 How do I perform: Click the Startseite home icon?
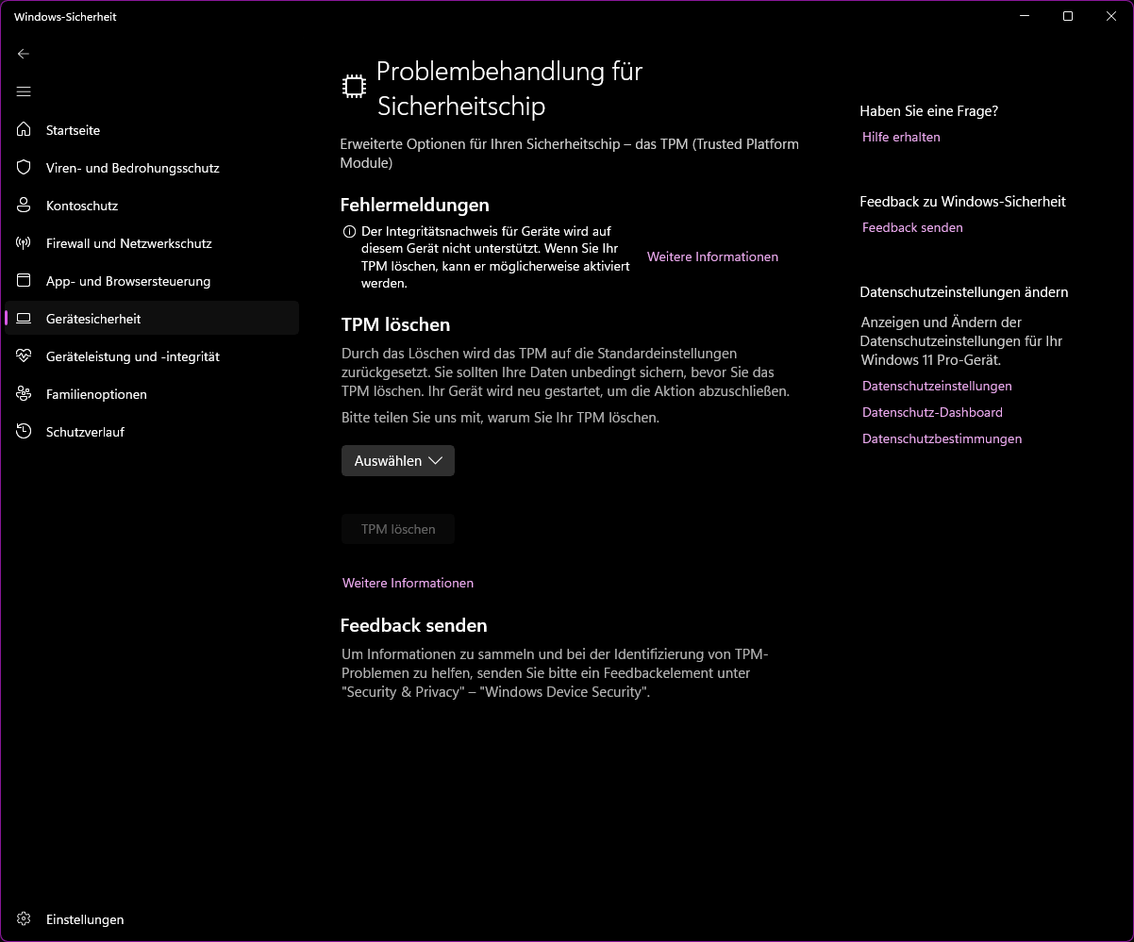click(x=25, y=129)
